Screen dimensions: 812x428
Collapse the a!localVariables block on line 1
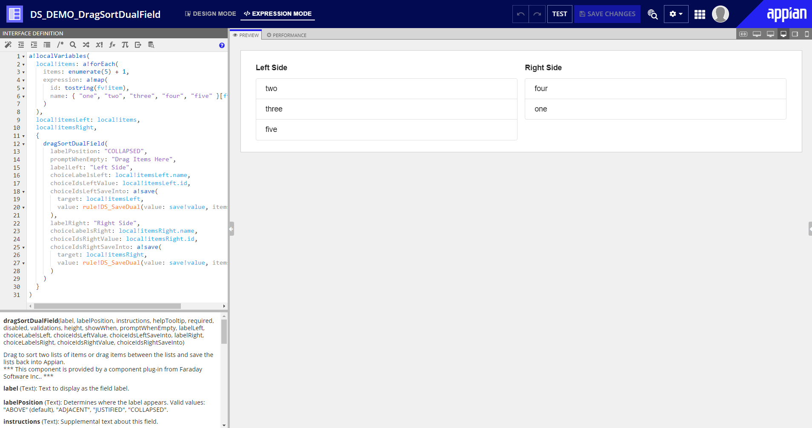coord(23,56)
